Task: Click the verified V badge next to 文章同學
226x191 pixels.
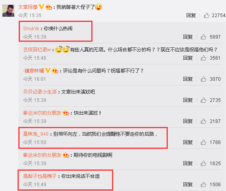Action: pos(41,7)
